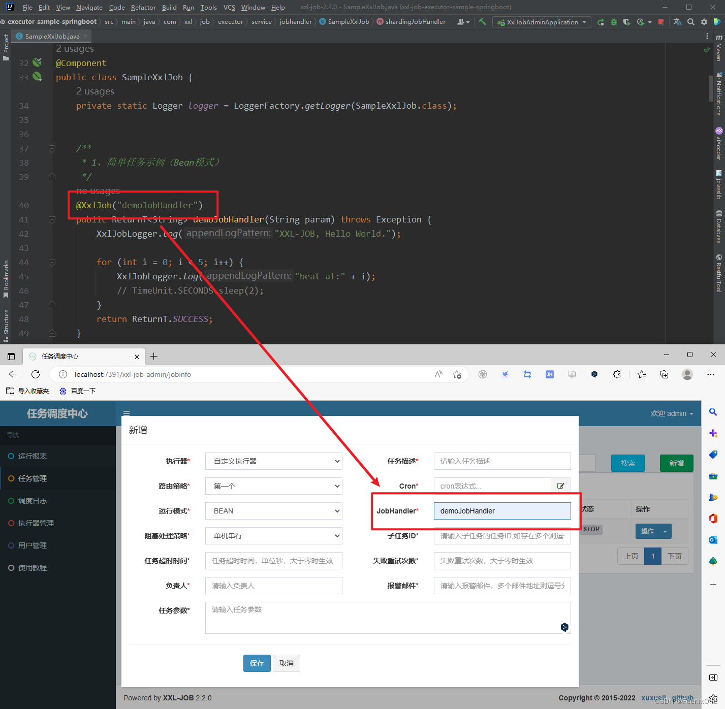Open the Notifications tool window

719,94
